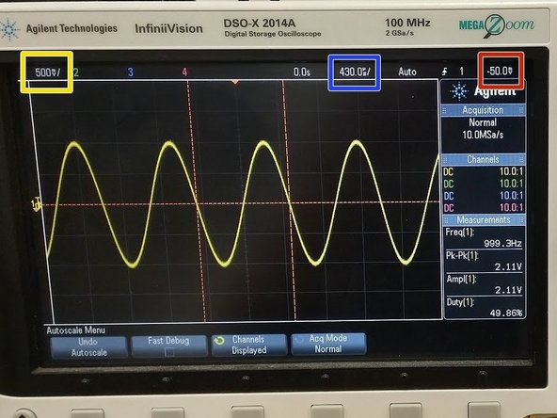
Task: Click the 999.3Hz frequency value
Action: click(x=502, y=244)
